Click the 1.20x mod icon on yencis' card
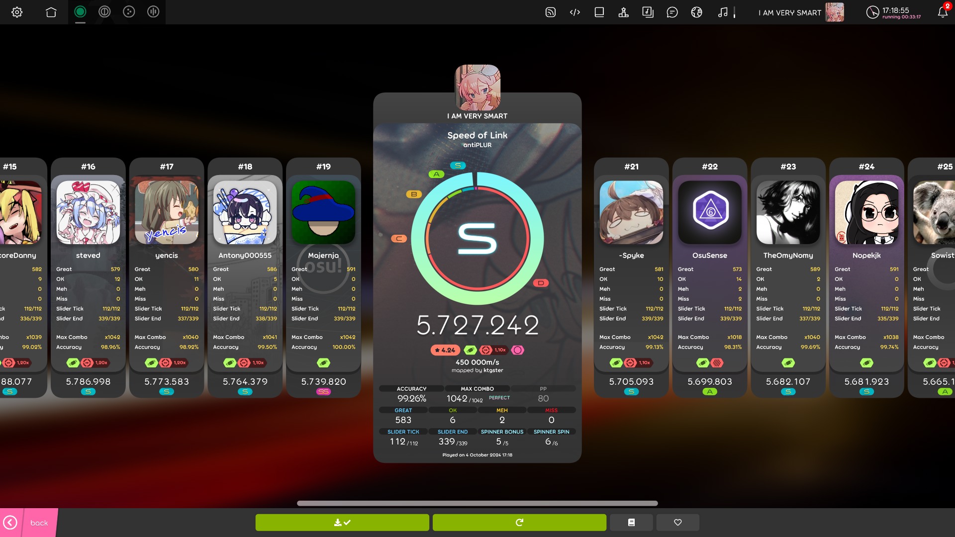Image resolution: width=955 pixels, height=537 pixels. tap(173, 362)
